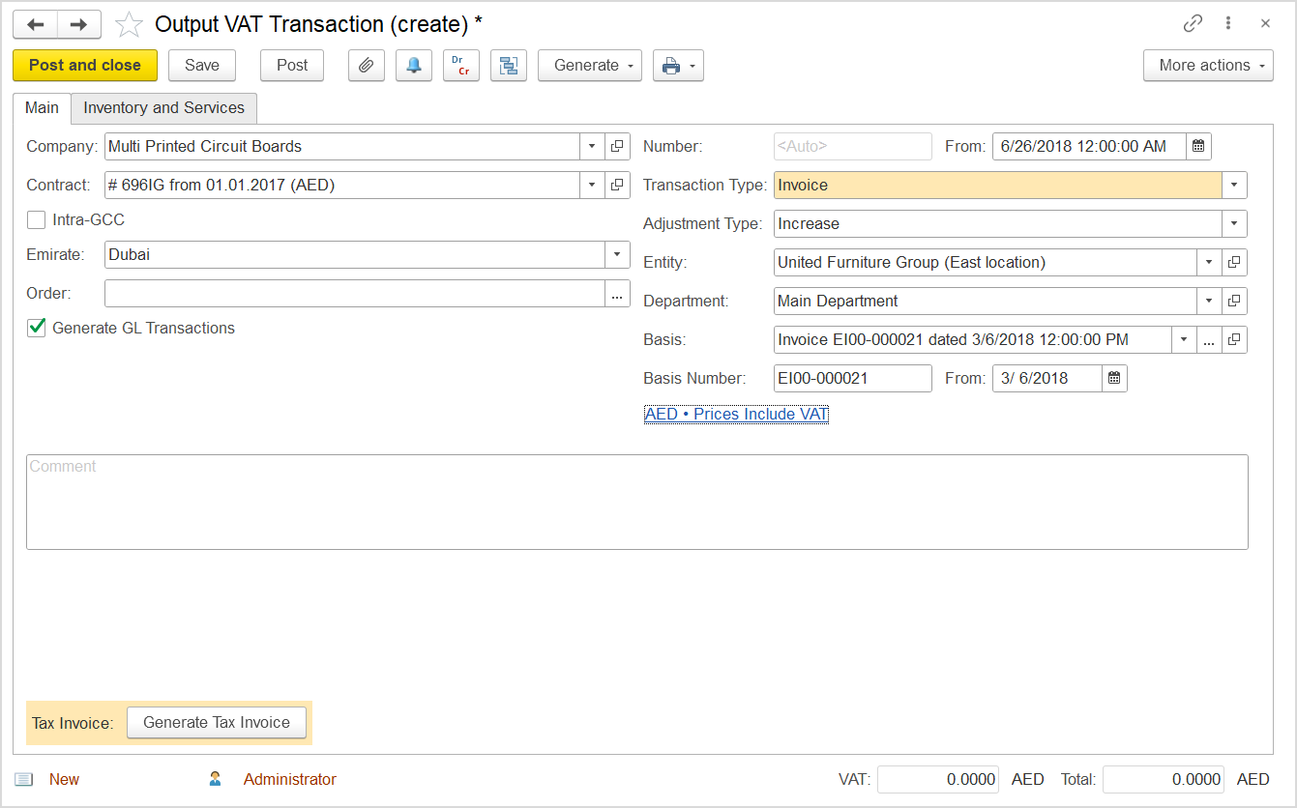Click the Save button
This screenshot has width=1297, height=808.
coord(202,66)
